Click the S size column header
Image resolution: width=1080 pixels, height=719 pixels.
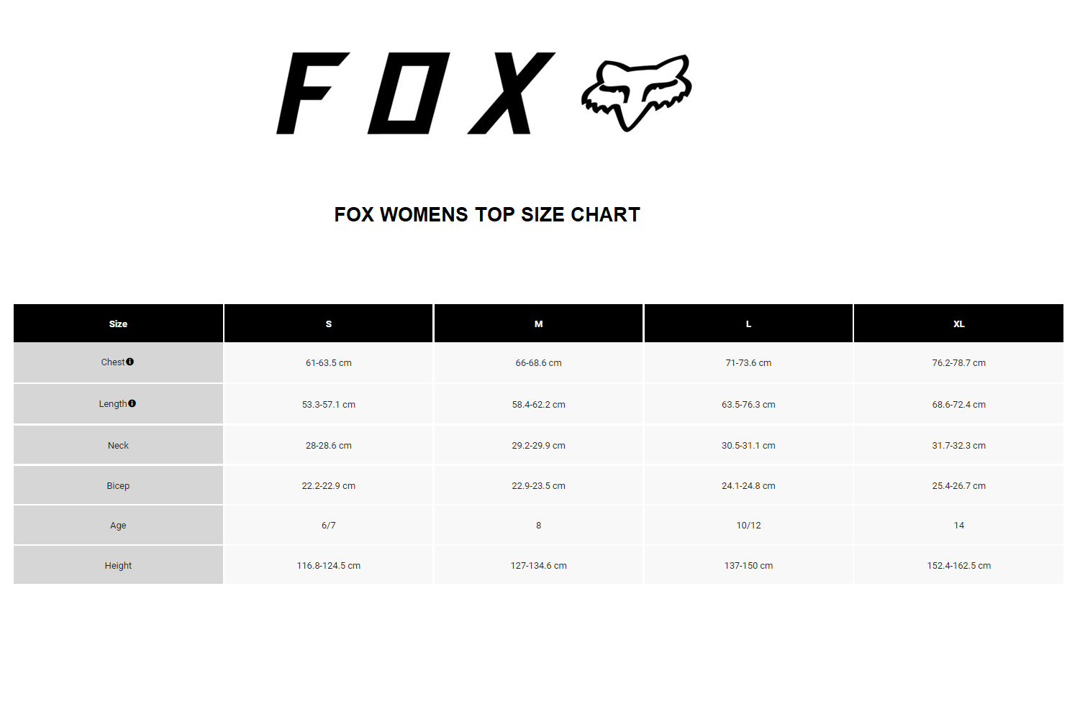[329, 324]
